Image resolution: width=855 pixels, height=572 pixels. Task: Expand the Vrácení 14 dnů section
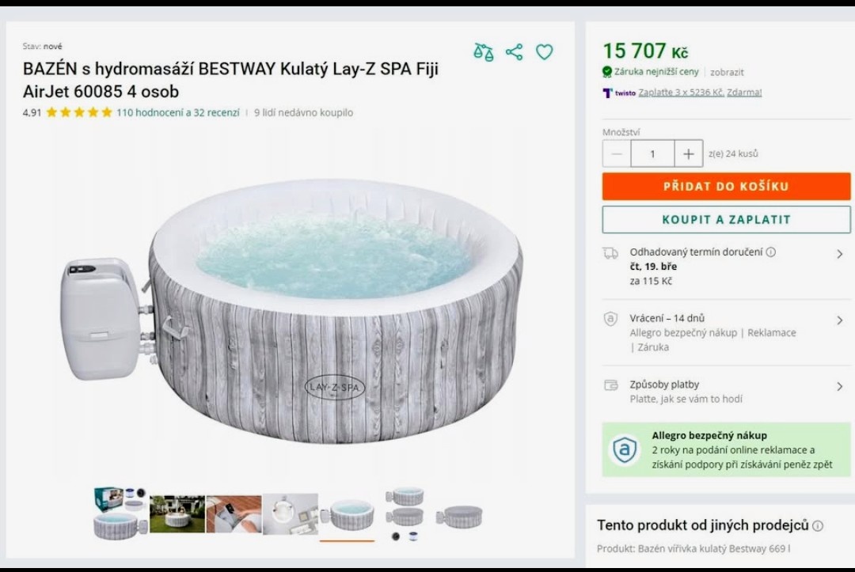coord(839,320)
